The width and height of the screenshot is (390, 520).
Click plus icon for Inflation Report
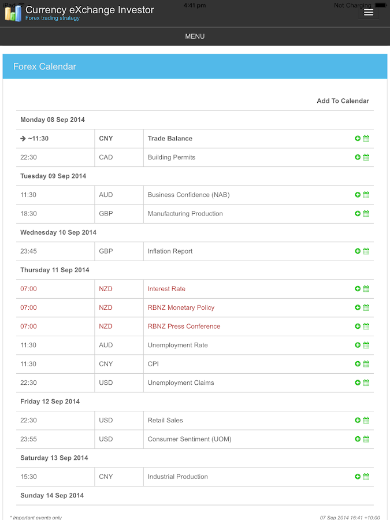coord(358,251)
